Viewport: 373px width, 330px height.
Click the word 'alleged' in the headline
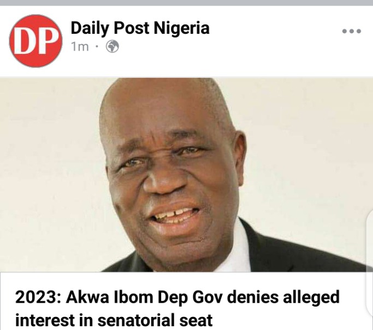tap(311, 297)
